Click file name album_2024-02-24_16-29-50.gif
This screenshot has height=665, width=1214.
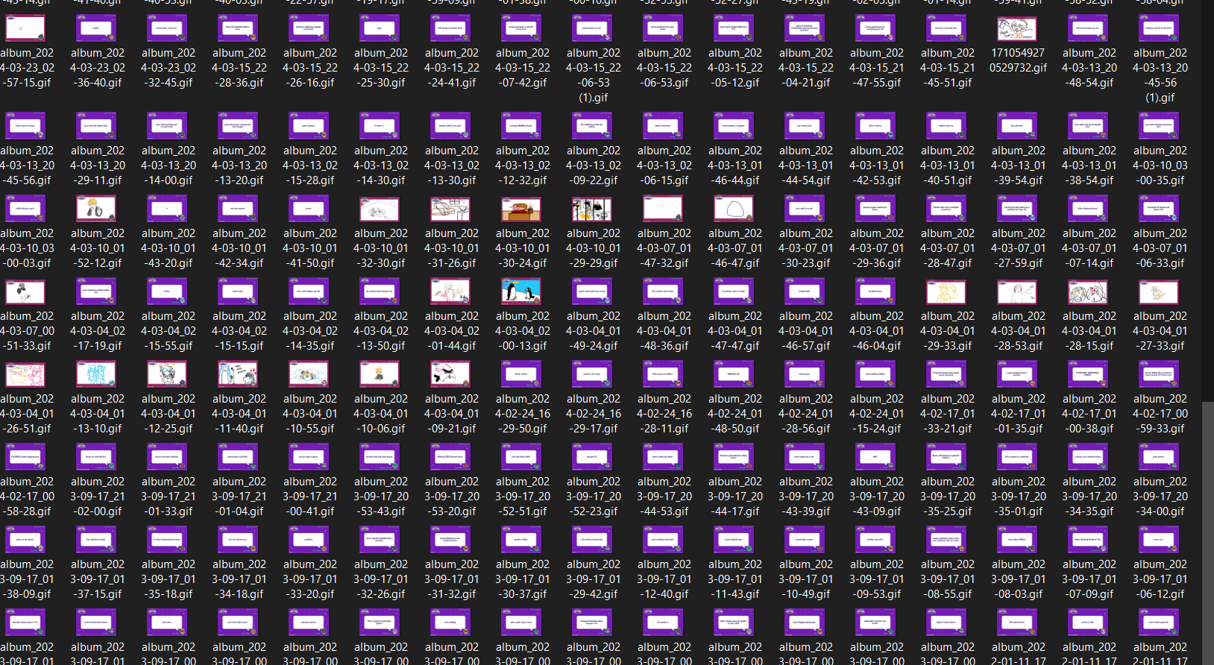[523, 414]
